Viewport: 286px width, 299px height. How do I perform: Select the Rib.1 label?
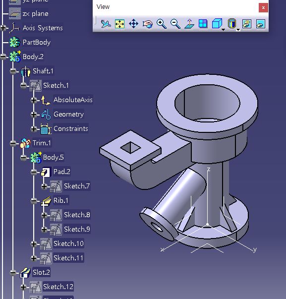(x=61, y=200)
